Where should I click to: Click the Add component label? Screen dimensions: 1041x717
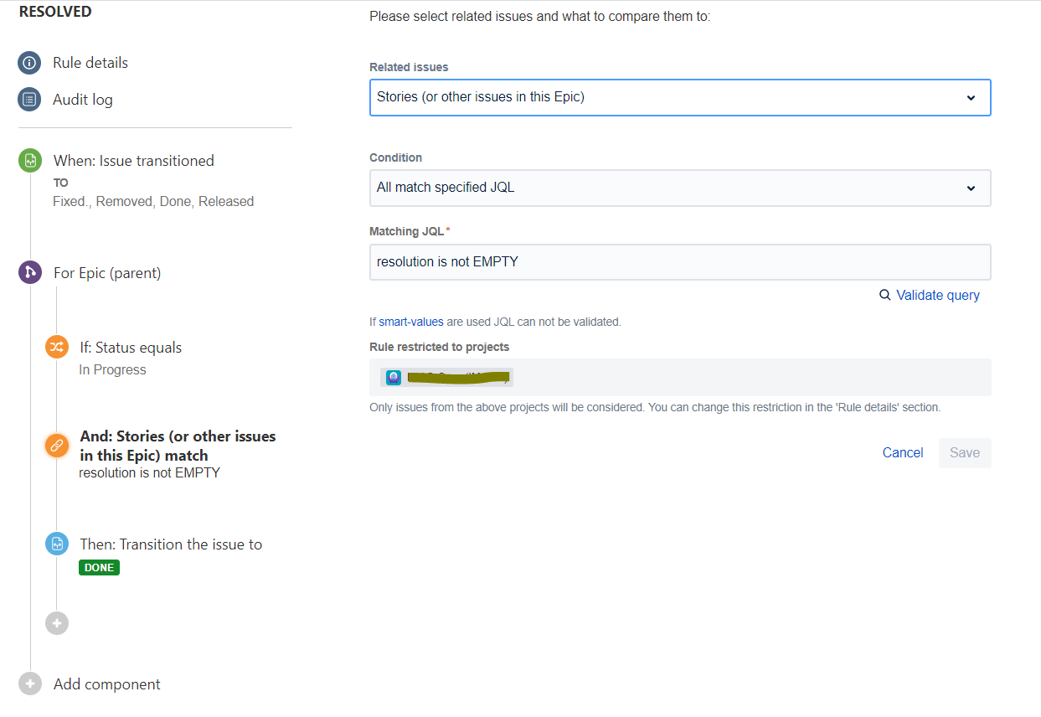(x=107, y=684)
